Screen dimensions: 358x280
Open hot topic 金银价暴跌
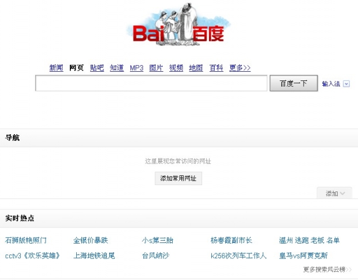click(91, 241)
